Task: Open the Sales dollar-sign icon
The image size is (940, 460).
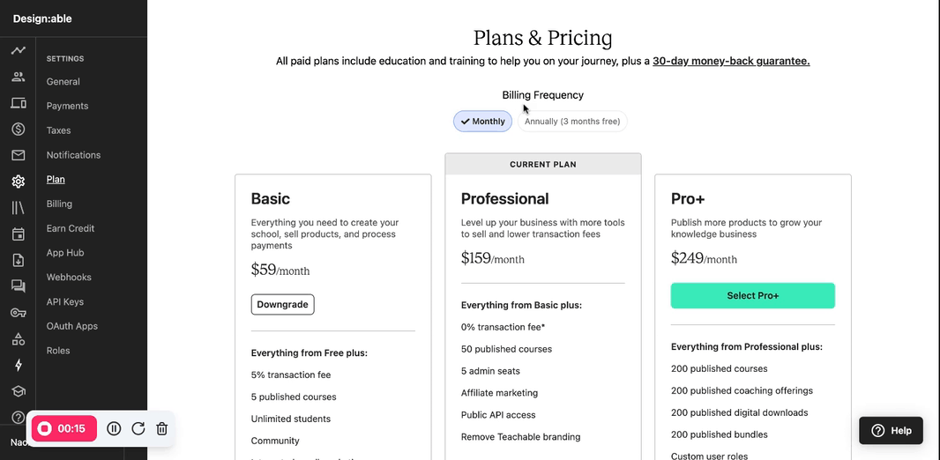Action: coord(18,129)
